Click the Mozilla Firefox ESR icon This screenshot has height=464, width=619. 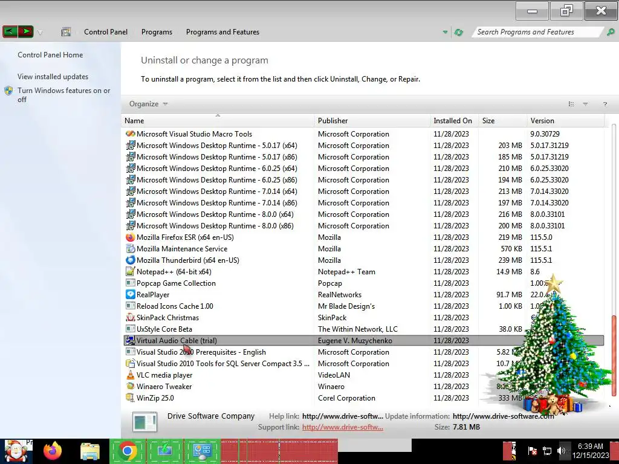pyautogui.click(x=131, y=237)
